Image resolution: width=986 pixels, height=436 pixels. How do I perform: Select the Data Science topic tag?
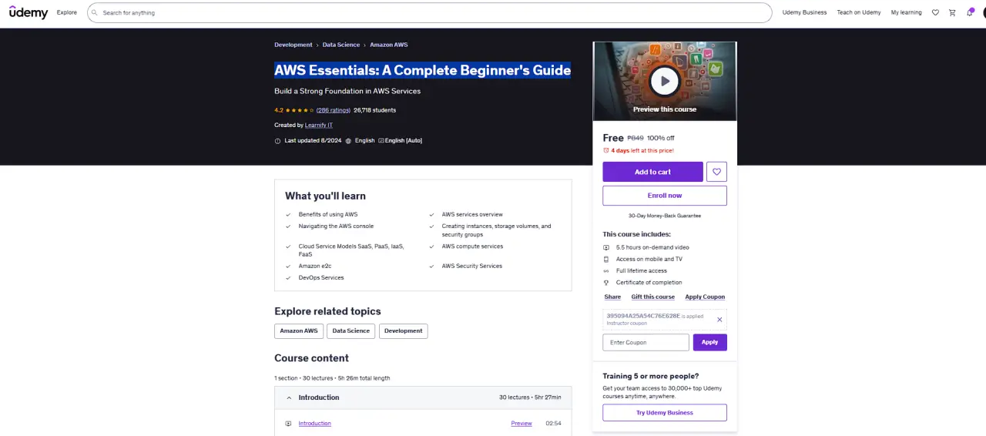[351, 330]
